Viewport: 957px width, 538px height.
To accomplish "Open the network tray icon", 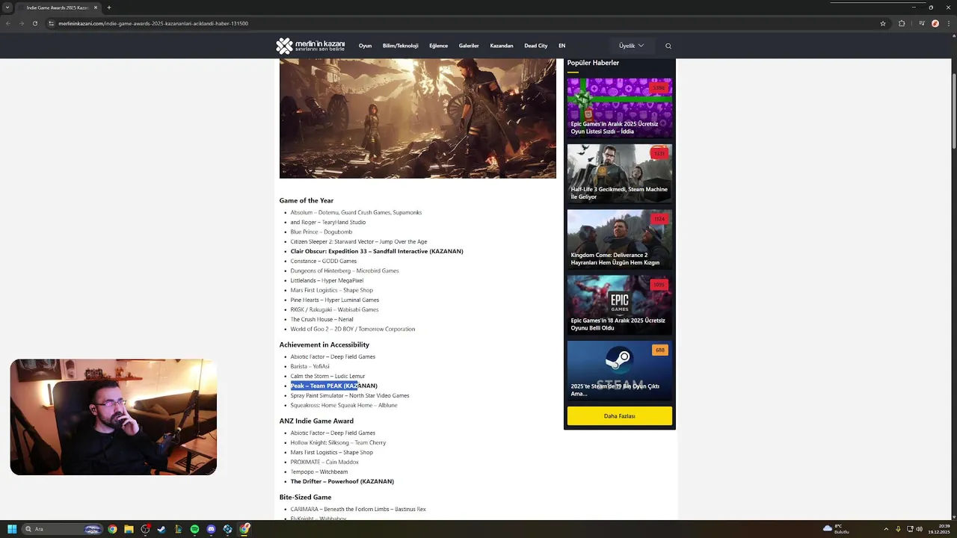I will click(x=909, y=529).
